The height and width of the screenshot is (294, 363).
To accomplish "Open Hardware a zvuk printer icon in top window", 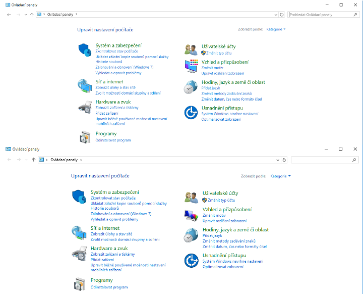I will tap(85, 107).
